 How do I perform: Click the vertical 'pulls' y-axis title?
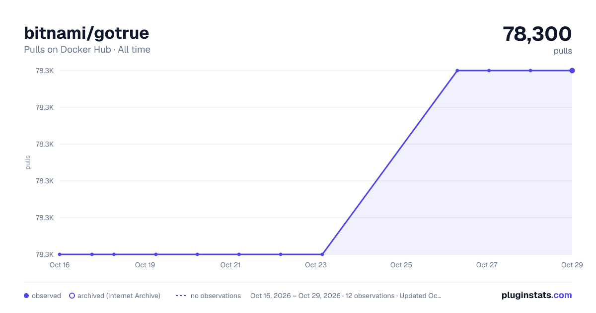[28, 162]
